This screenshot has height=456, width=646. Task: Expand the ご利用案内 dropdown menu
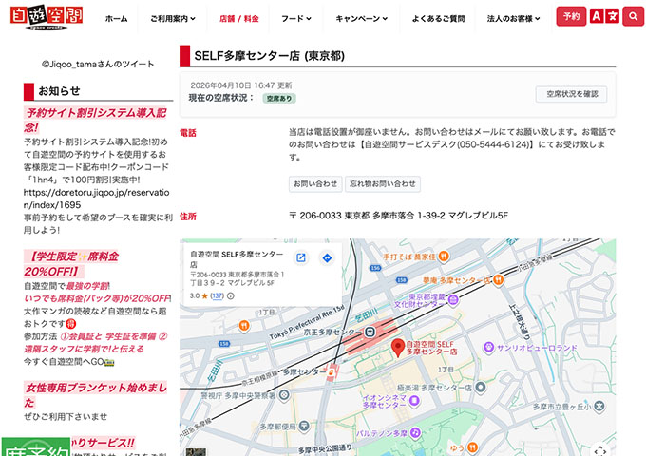[x=173, y=19]
